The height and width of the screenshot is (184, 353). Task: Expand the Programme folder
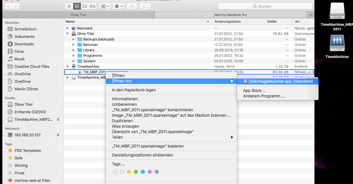click(74, 56)
